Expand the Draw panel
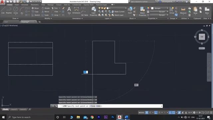Screen dimensions: 213x120 click(x=15, y=18)
